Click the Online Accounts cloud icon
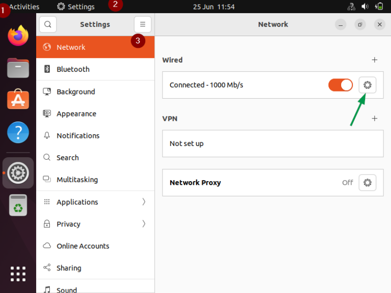391x293 pixels. pos(47,246)
